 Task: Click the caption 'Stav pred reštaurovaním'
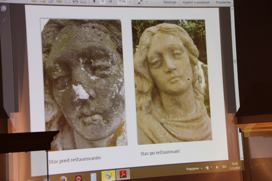[75, 160]
